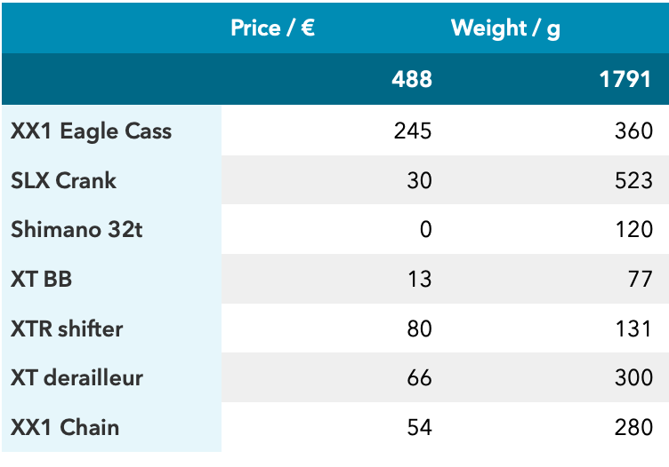This screenshot has width=669, height=467.
Task: Click the XX1 Eagle Cass price of 245
Action: pyautogui.click(x=413, y=131)
